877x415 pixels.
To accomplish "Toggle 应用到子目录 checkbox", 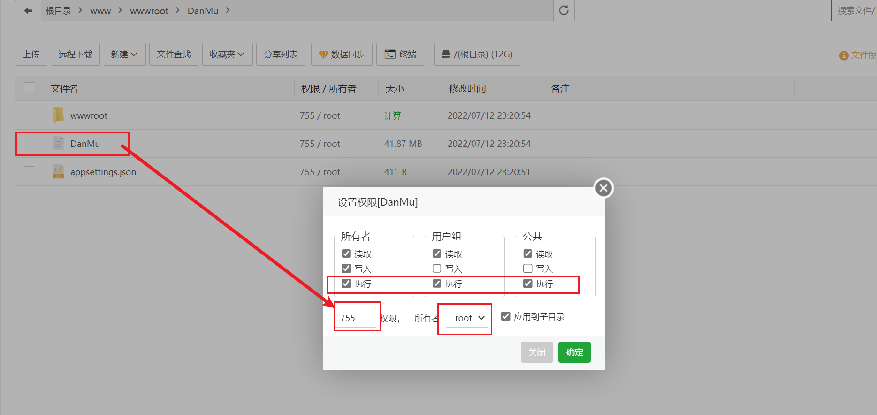I will click(x=506, y=316).
